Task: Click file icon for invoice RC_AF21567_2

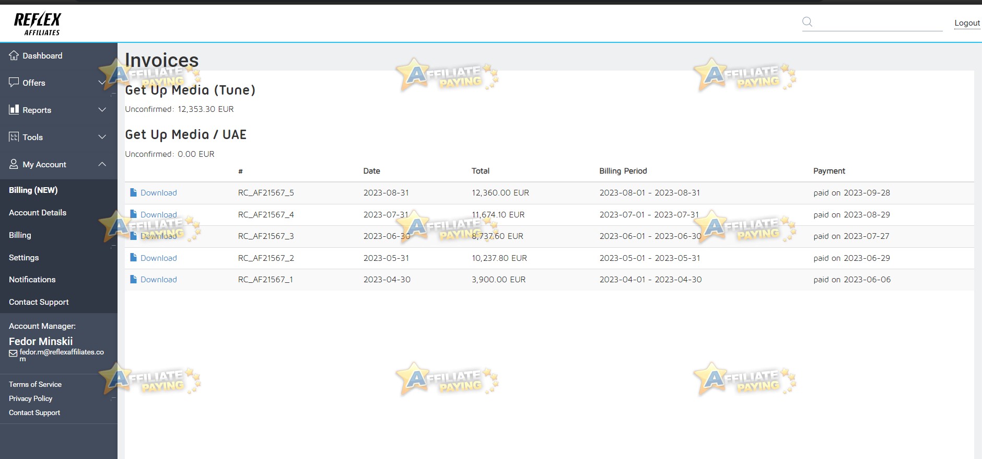Action: (133, 258)
